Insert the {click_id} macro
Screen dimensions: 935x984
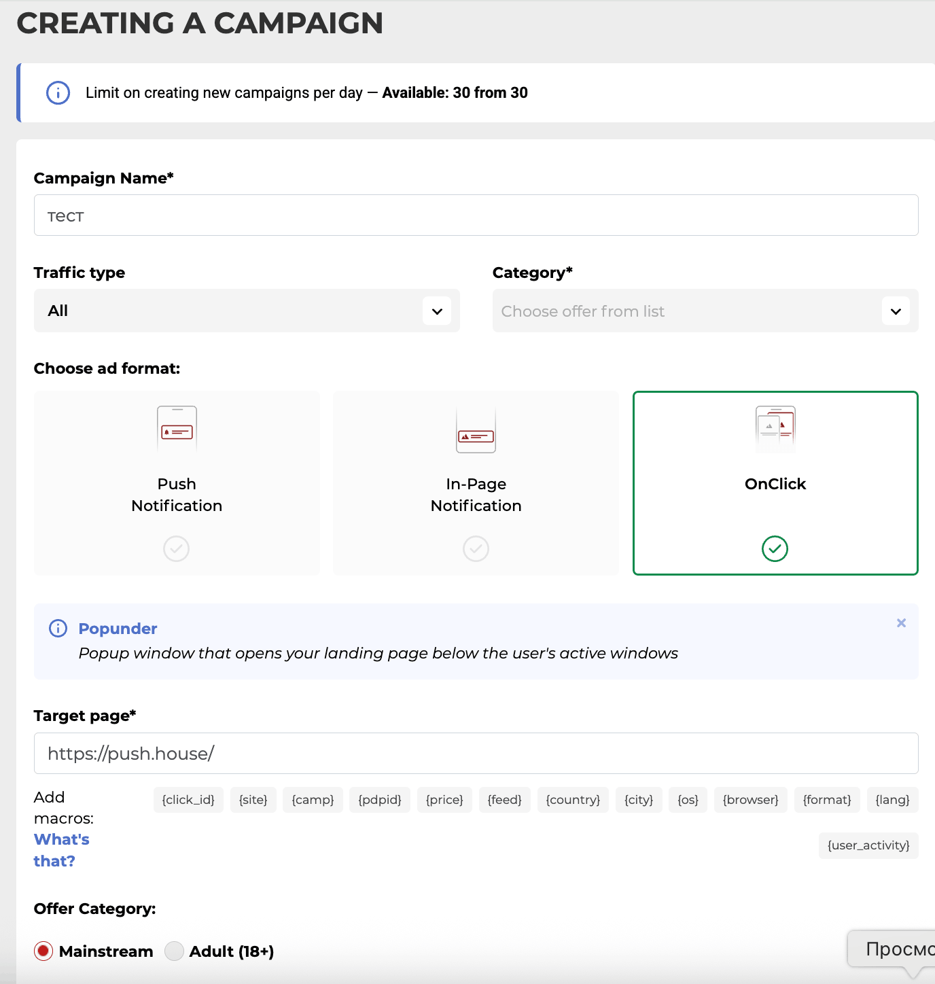point(188,800)
